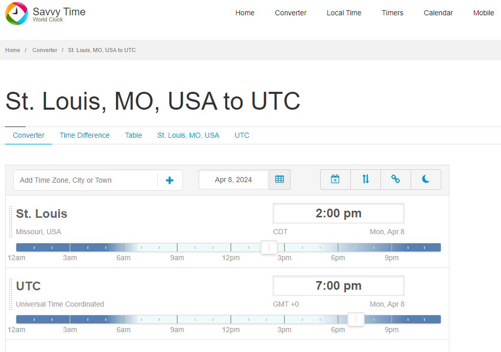Grab the UTC row drag handle

[11, 294]
